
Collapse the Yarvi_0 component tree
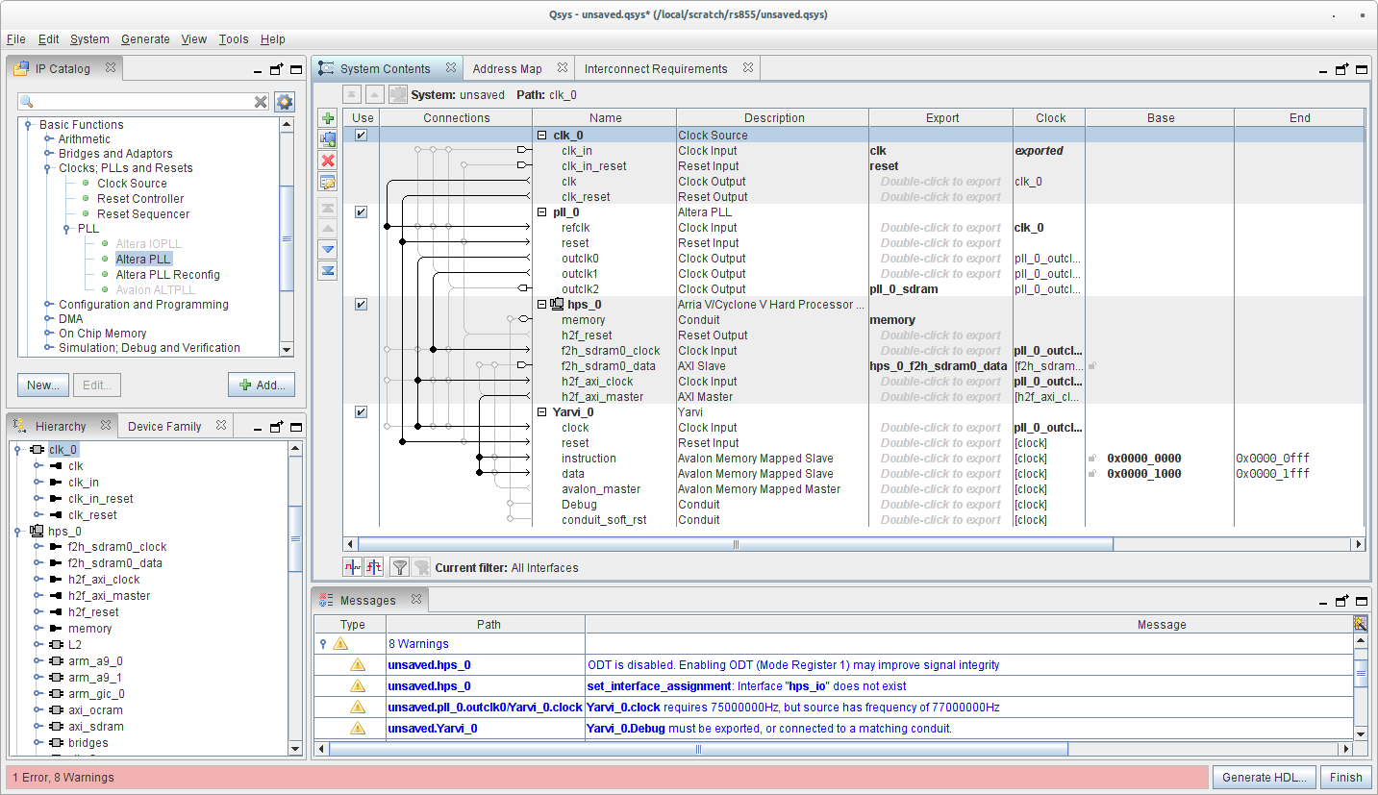[x=542, y=412]
